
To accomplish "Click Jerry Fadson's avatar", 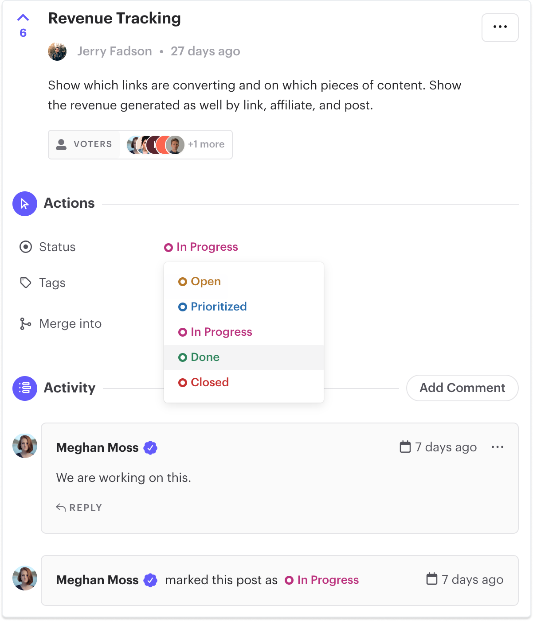I will pos(57,51).
